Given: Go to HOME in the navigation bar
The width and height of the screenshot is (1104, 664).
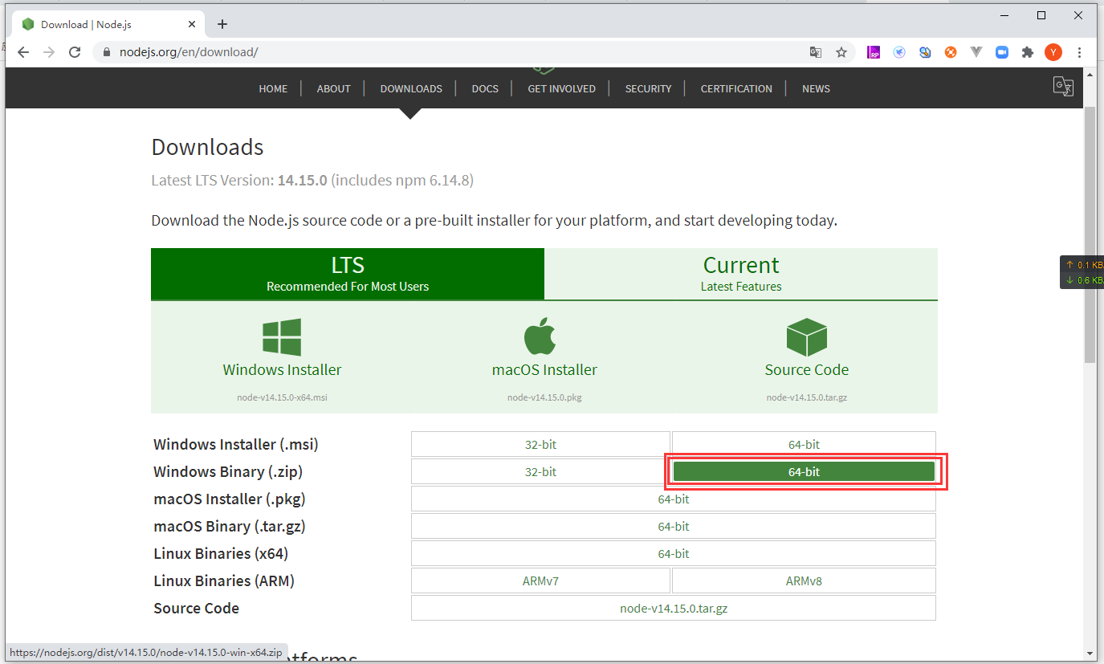Looking at the screenshot, I should [273, 89].
